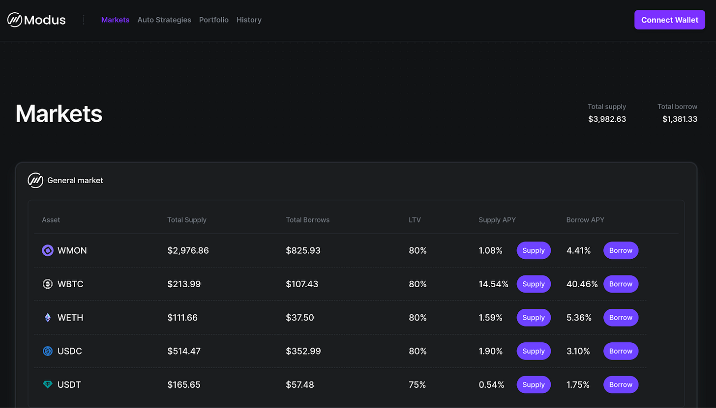Click the WETH ethereum token icon
The height and width of the screenshot is (408, 716).
47,318
